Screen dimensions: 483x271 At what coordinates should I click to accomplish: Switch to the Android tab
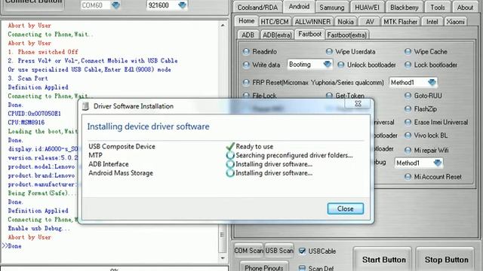tap(299, 7)
